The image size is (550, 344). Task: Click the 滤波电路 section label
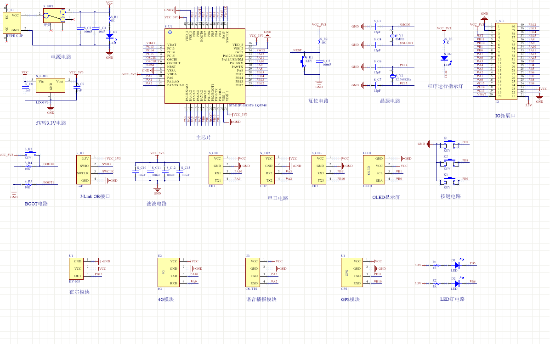click(156, 204)
